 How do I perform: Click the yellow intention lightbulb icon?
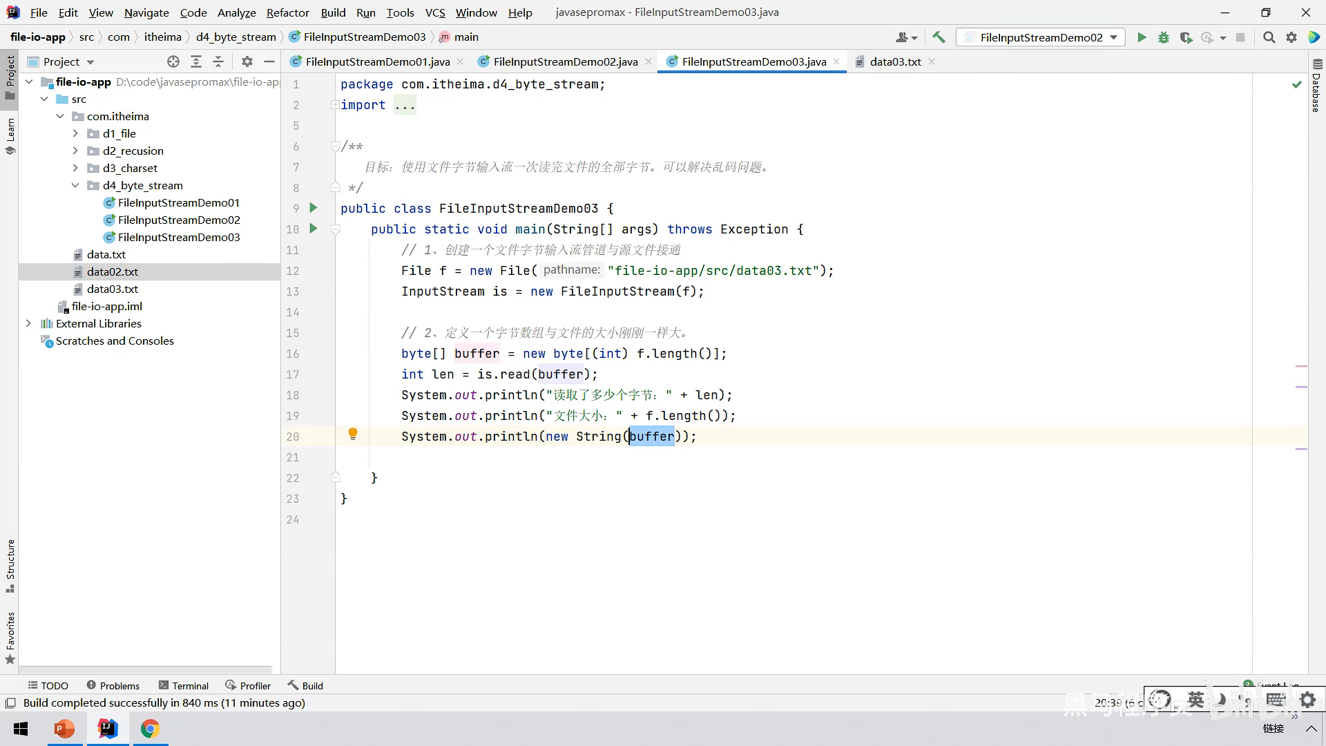pyautogui.click(x=353, y=434)
